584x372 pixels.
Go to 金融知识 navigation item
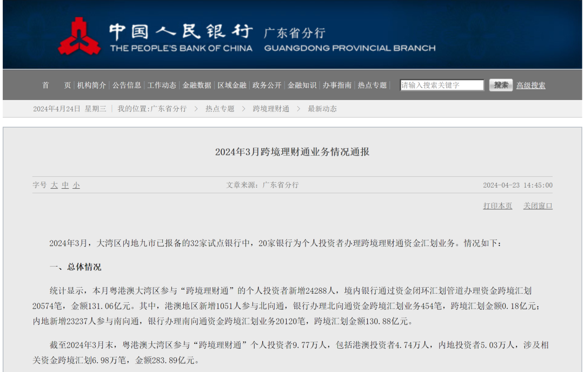302,85
